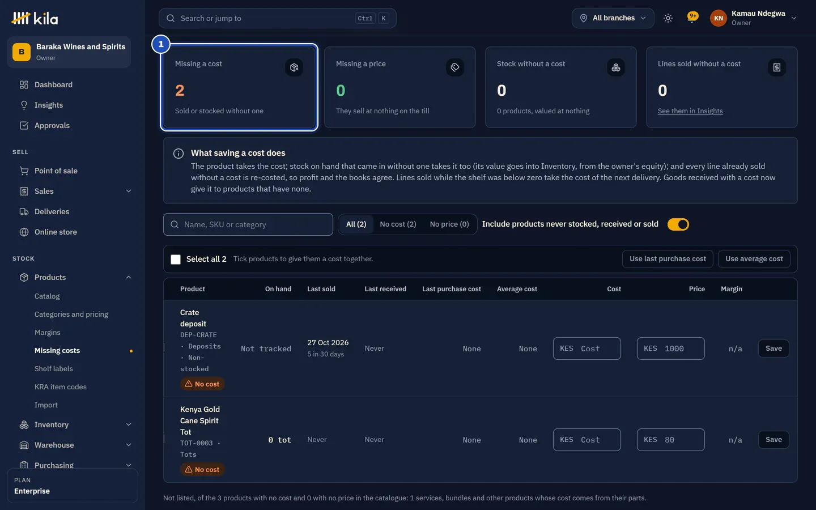Open Catalog in the Products menu

[x=47, y=296]
